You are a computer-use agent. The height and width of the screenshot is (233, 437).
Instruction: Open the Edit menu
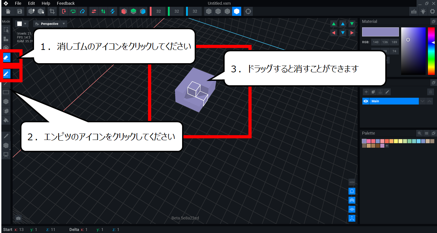click(x=31, y=3)
